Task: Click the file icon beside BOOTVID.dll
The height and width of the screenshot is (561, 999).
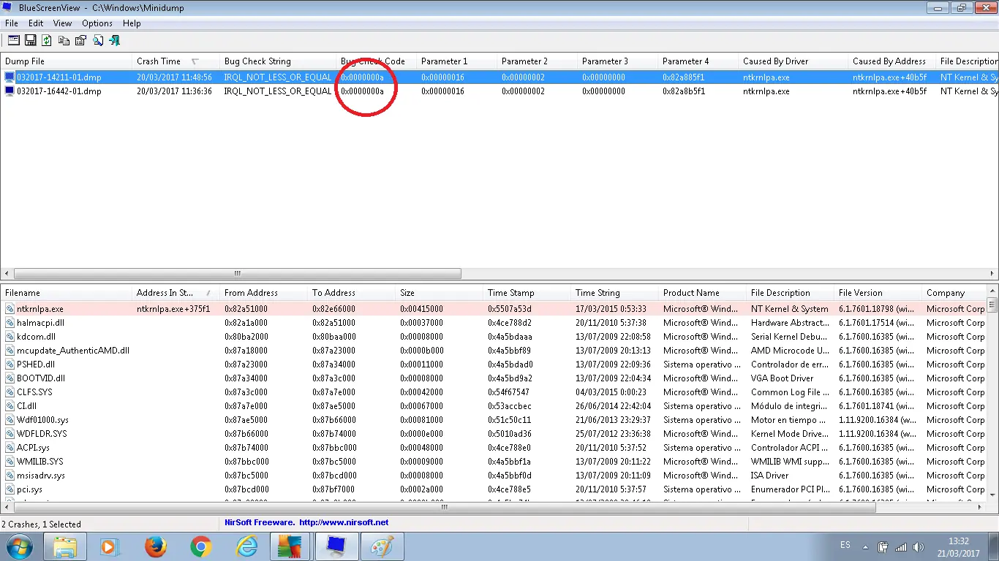Action: 10,378
